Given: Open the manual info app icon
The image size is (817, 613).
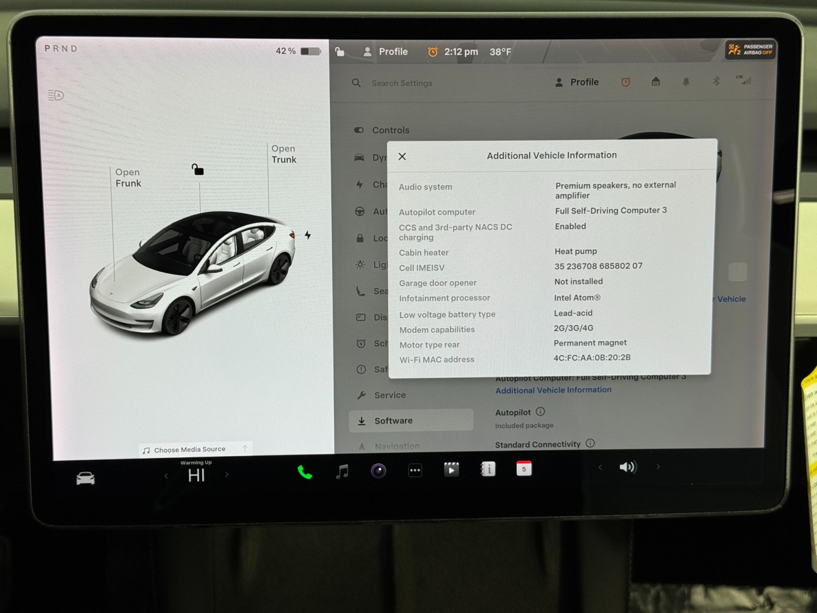Looking at the screenshot, I should (488, 469).
